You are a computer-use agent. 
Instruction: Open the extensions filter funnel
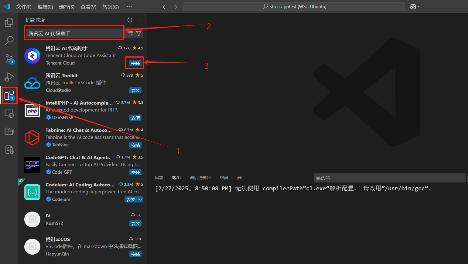tap(138, 33)
